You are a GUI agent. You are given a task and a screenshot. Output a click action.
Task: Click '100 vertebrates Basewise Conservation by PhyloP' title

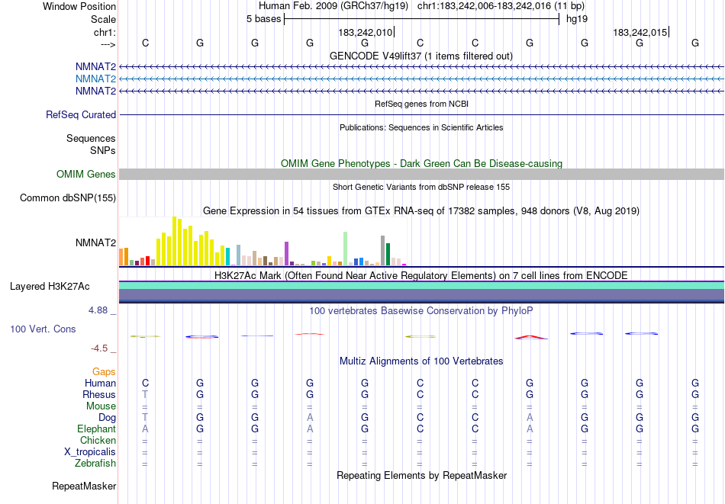421,310
